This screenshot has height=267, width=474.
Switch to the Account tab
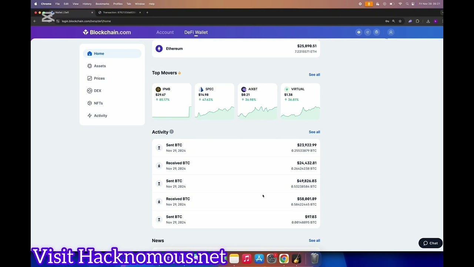(165, 32)
